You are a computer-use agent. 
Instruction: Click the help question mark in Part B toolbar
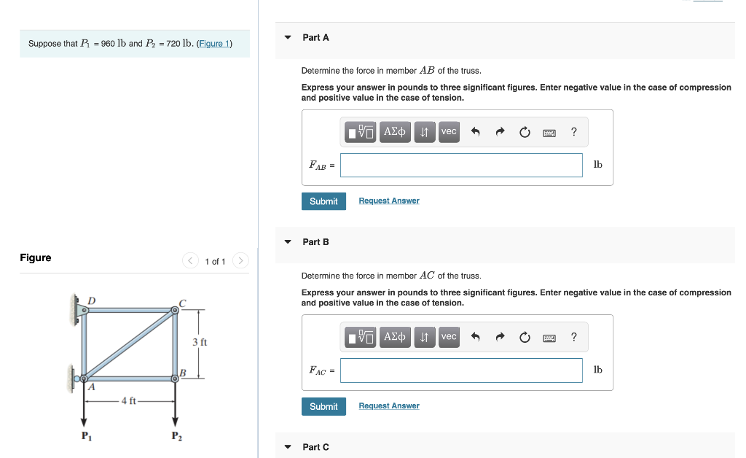573,337
